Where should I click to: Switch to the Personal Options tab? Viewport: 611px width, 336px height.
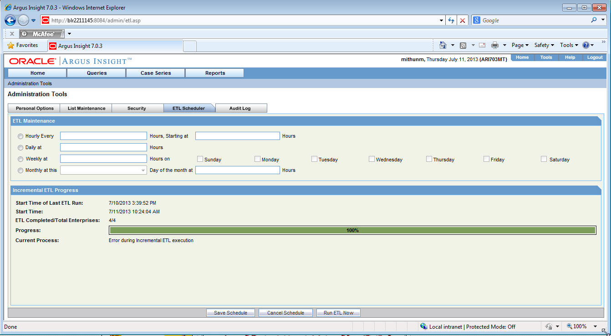pyautogui.click(x=35, y=109)
